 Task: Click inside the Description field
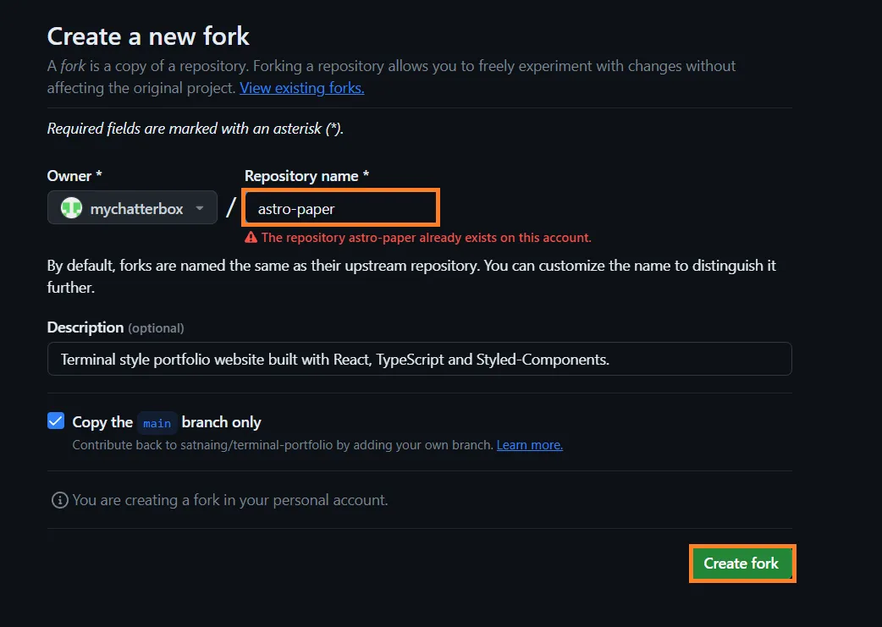pyautogui.click(x=419, y=359)
